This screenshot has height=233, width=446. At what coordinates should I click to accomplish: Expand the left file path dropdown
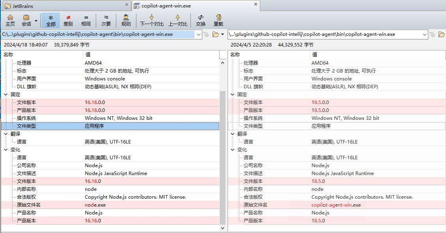(198, 34)
